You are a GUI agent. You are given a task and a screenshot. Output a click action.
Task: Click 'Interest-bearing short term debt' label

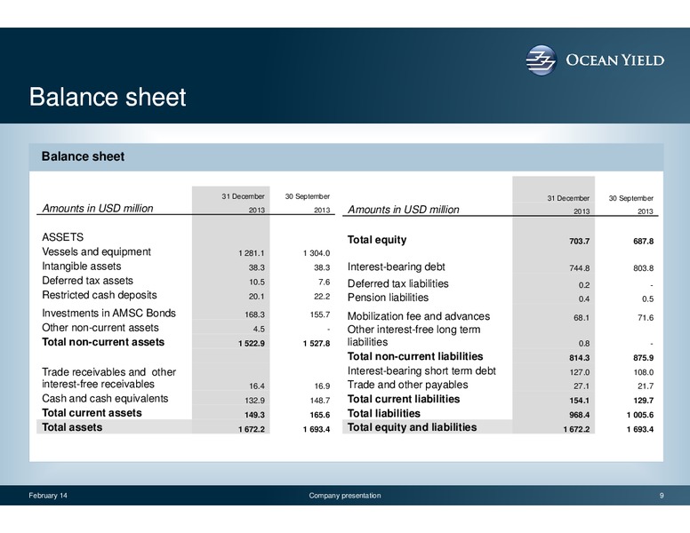421,371
